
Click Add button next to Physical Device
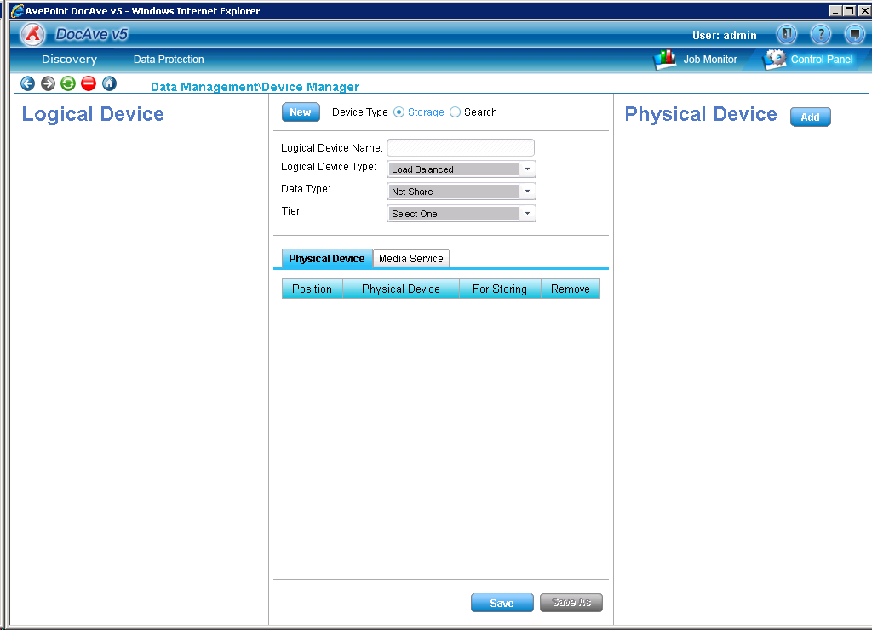pyautogui.click(x=810, y=117)
